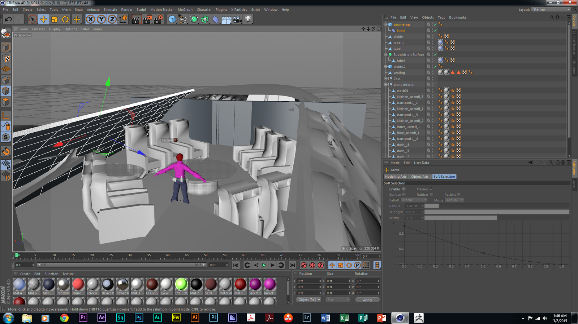This screenshot has width=578, height=324.
Task: Click the Scale tool icon
Action: point(55,19)
